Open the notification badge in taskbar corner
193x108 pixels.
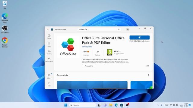[190, 105]
